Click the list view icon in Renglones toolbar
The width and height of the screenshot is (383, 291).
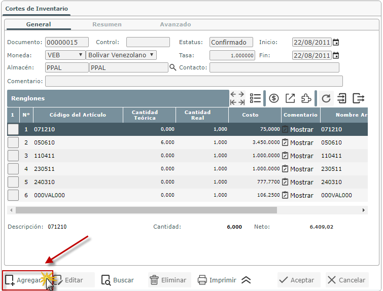click(x=255, y=98)
